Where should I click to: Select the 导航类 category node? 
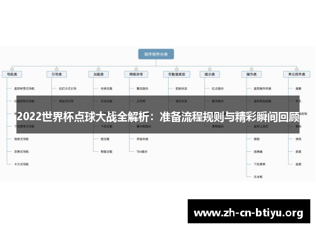(12, 74)
